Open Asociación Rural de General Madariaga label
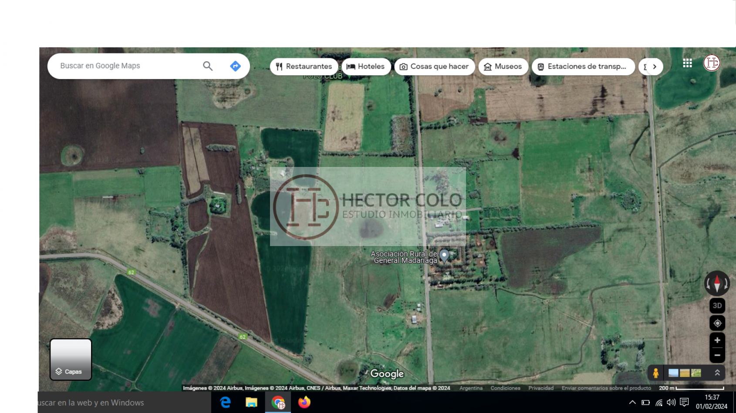Viewport: 736px width, 413px height. [404, 257]
